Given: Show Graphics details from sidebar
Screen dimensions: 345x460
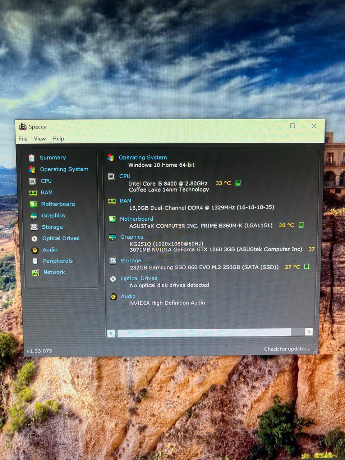Looking at the screenshot, I should (53, 216).
